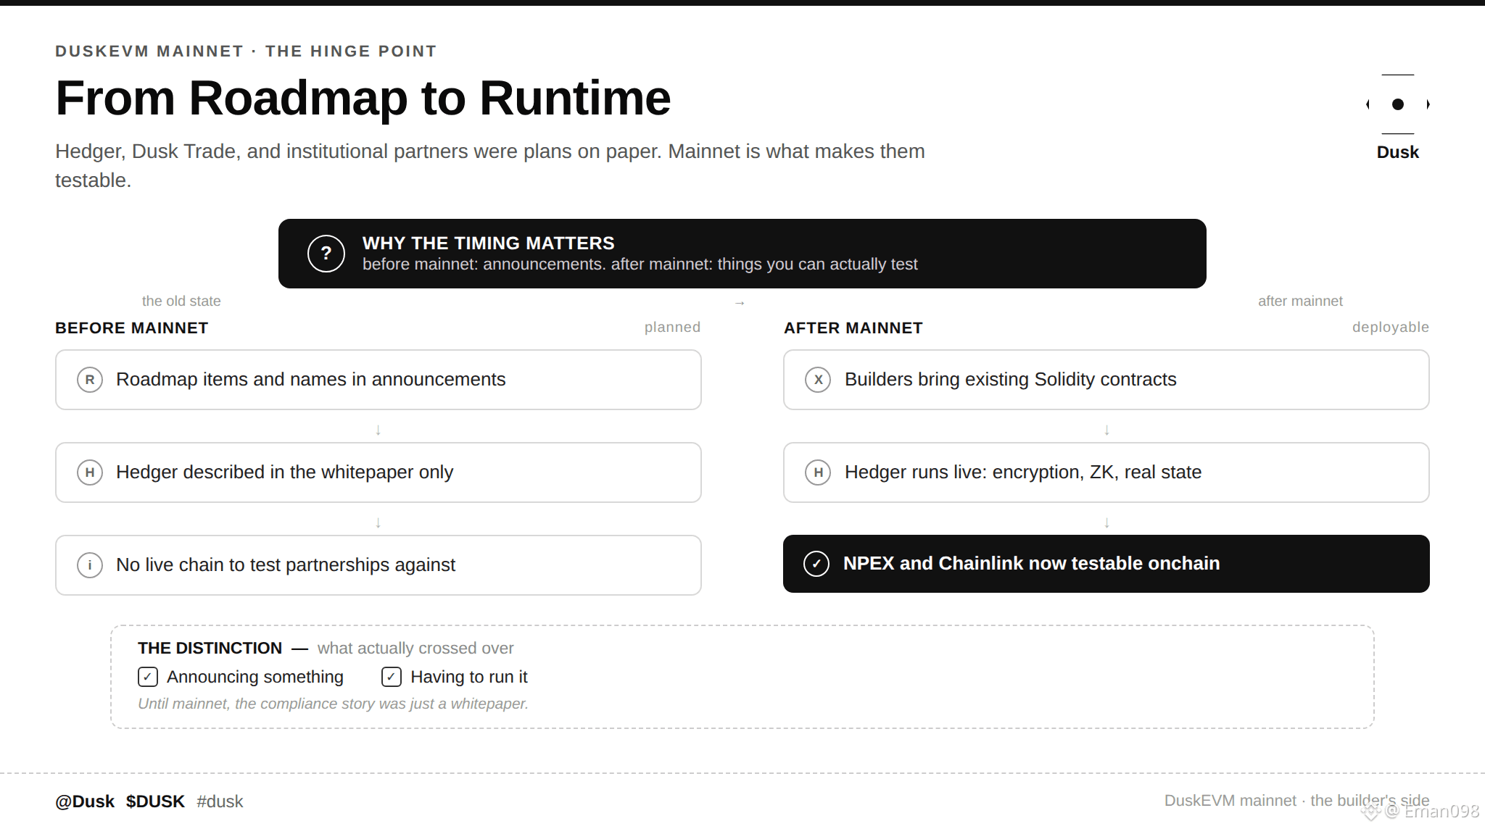1485x829 pixels.
Task: Click the 'before mainnet: announcements' banner subtext
Action: point(640,264)
